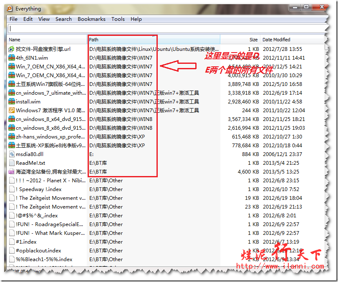This screenshot has width=338, height=282.
Task: Click the Everything app icon in title bar
Action: pyautogui.click(x=10, y=9)
